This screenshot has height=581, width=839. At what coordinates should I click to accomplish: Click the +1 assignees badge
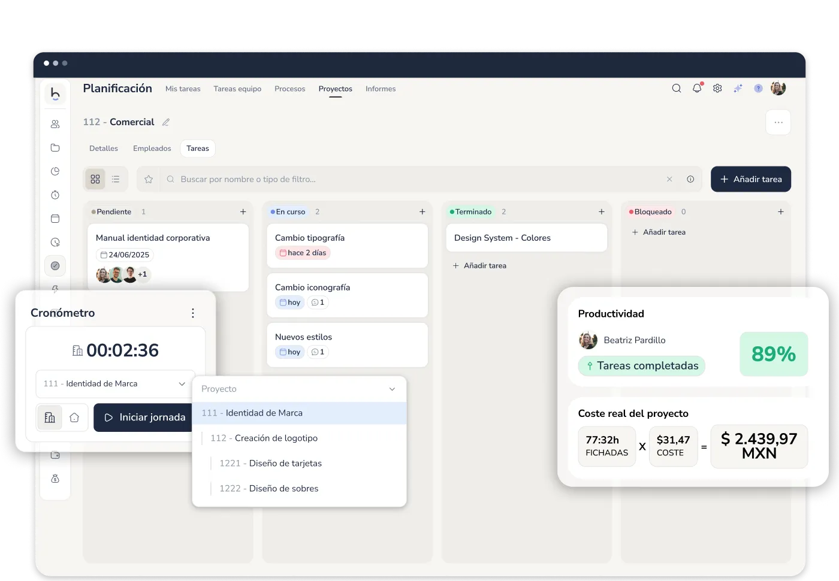143,274
